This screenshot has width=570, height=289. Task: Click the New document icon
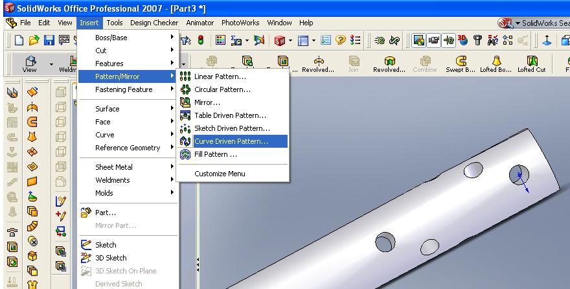point(19,40)
